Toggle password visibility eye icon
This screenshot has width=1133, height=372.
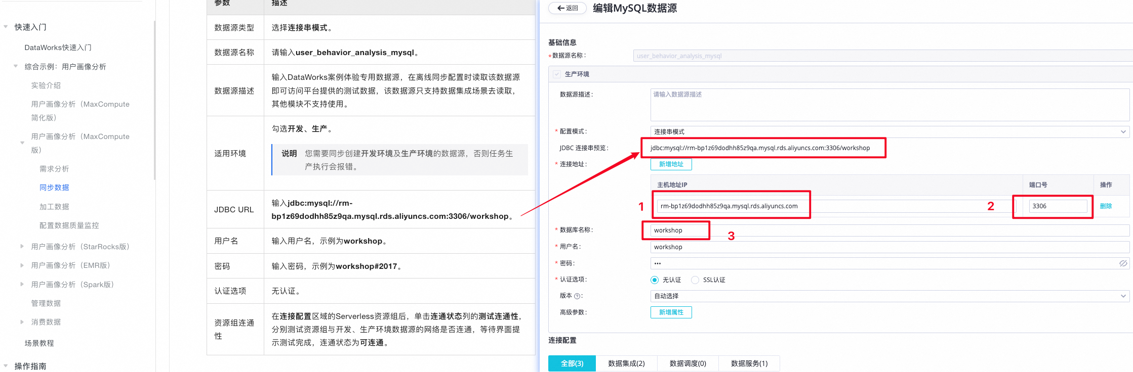pos(1123,263)
